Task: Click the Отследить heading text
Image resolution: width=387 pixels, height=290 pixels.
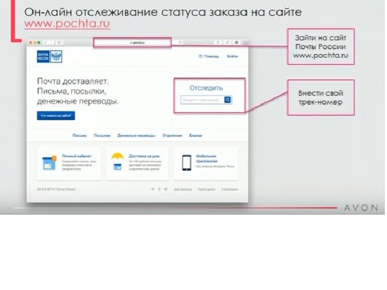Action: [x=206, y=88]
